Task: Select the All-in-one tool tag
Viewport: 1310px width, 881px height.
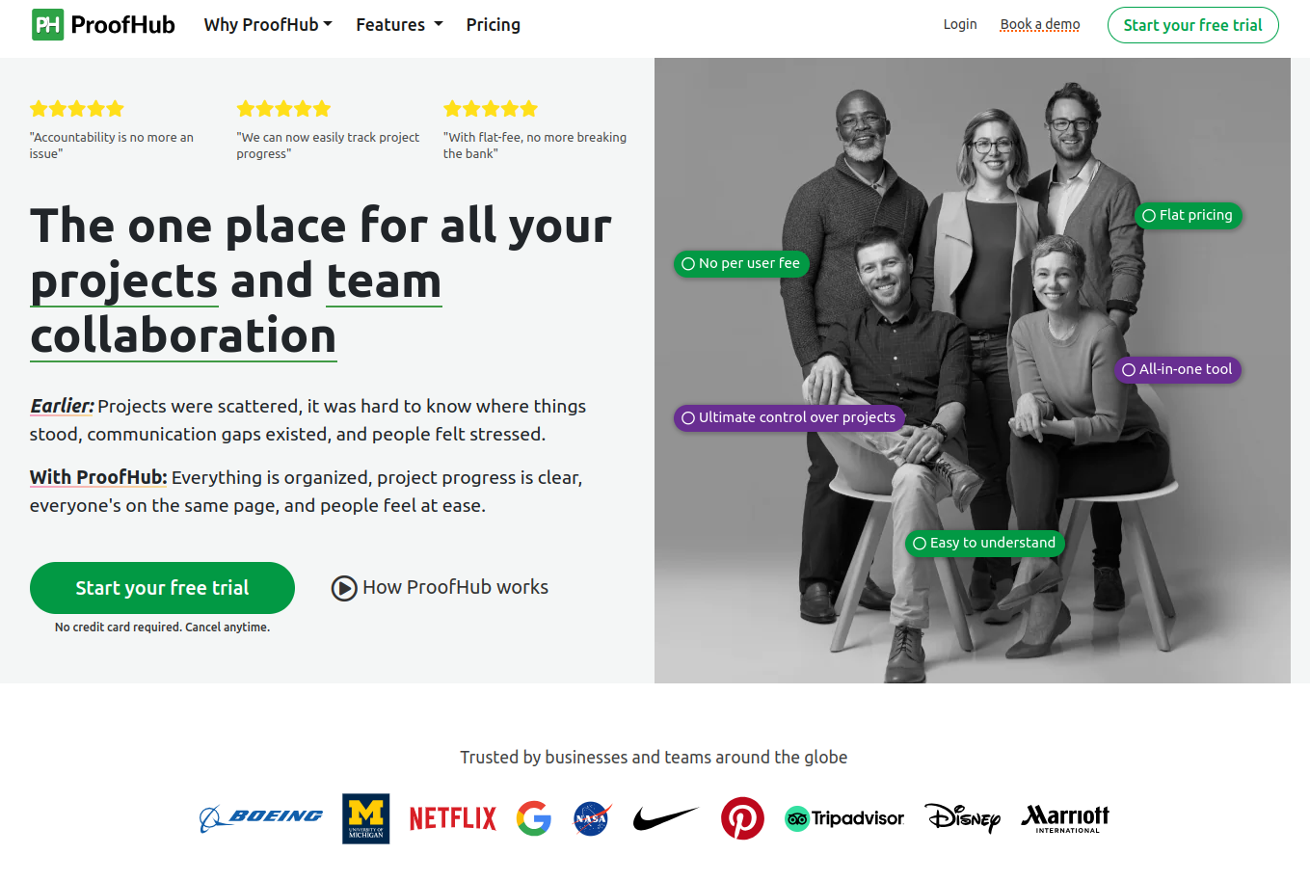Action: pos(1177,369)
